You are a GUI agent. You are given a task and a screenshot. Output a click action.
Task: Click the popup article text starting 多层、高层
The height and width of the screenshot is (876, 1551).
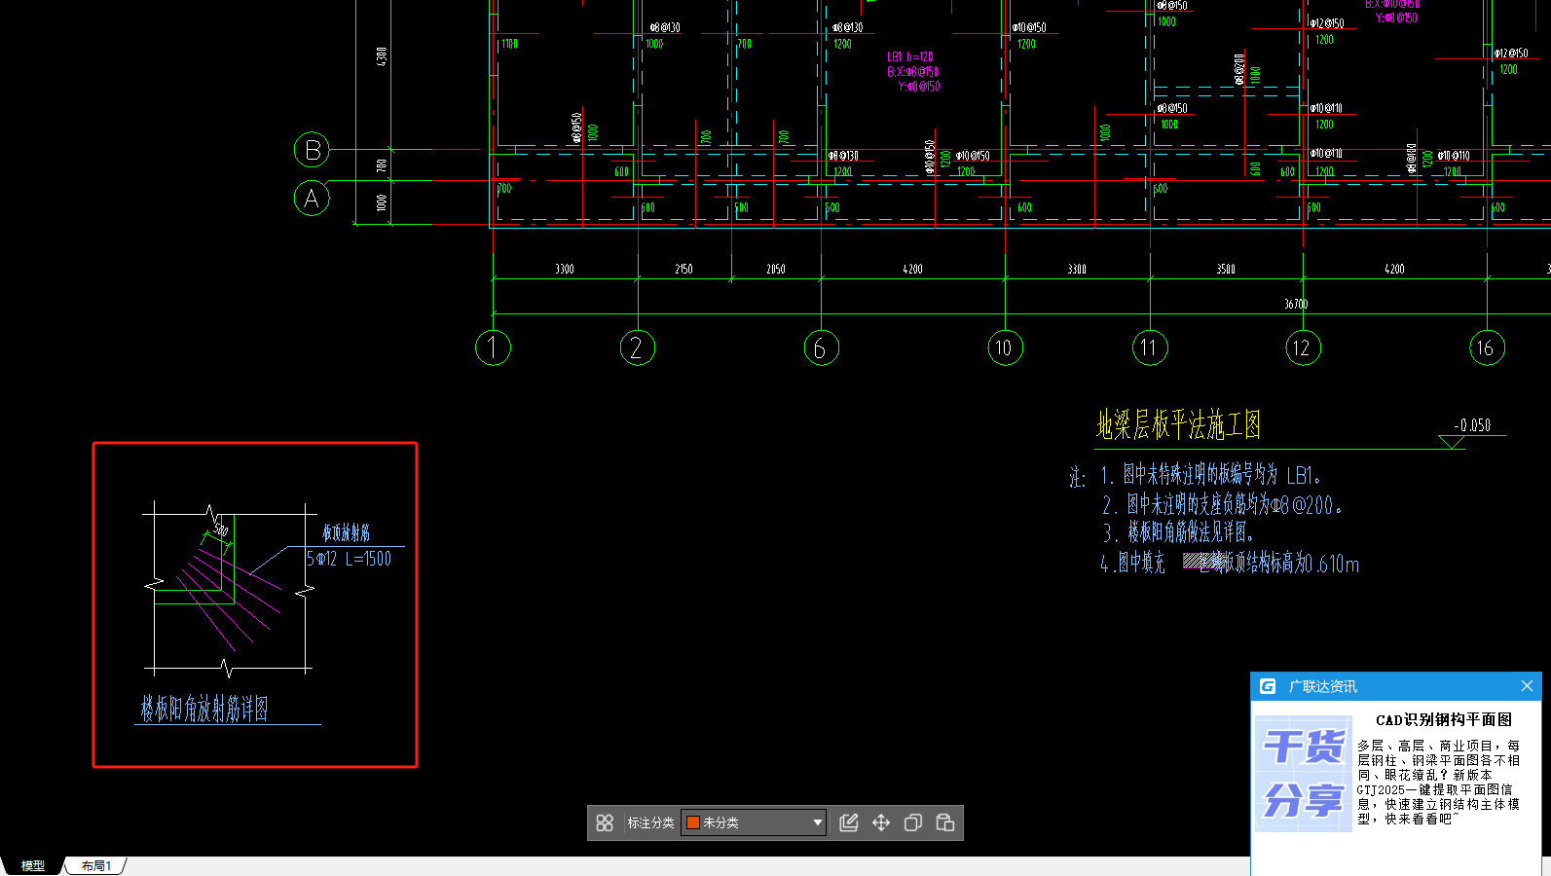pos(1438,783)
